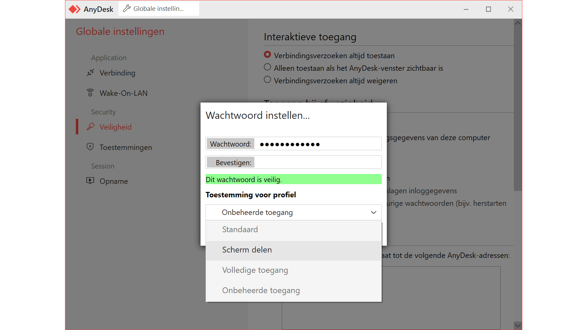Click the Veiligheid key icon

coord(90,127)
